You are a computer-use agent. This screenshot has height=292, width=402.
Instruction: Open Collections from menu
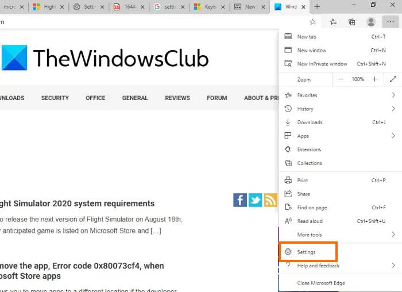[x=340, y=163]
